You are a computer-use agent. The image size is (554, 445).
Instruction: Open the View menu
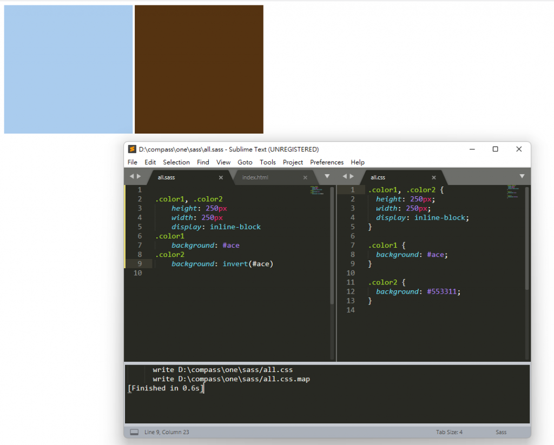click(223, 162)
